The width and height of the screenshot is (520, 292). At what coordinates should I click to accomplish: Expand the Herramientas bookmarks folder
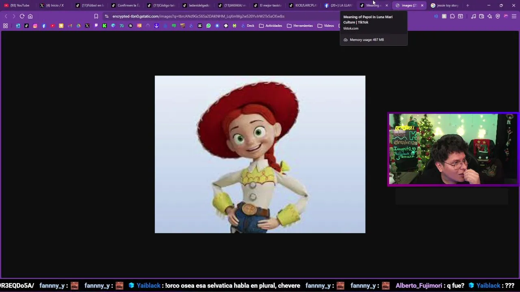pos(300,26)
